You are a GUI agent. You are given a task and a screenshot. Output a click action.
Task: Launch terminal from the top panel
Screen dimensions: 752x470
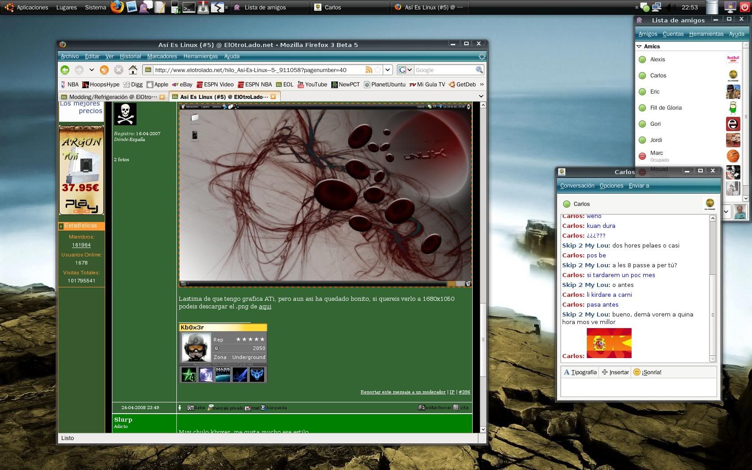pos(189,7)
